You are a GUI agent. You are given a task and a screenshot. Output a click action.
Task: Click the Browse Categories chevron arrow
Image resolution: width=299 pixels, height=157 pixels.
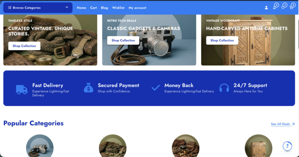[x=67, y=7]
